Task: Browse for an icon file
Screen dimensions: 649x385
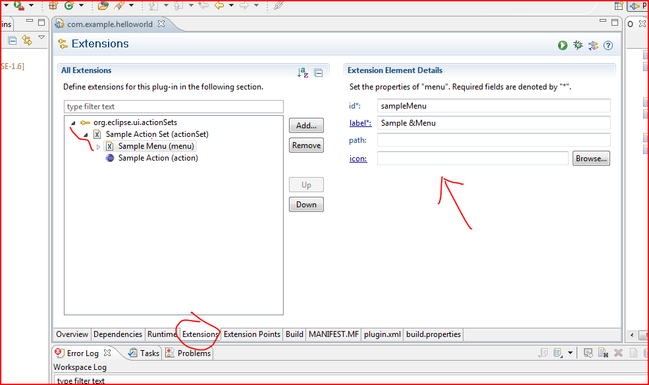Action: point(590,158)
